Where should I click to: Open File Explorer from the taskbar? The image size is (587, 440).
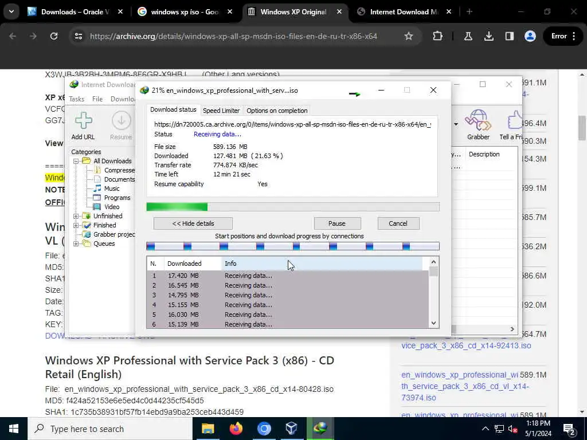tap(208, 429)
